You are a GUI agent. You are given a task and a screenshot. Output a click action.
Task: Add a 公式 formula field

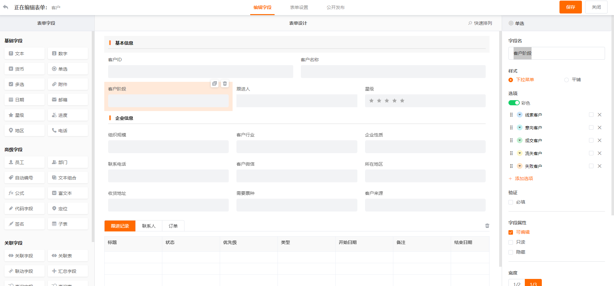click(x=24, y=193)
